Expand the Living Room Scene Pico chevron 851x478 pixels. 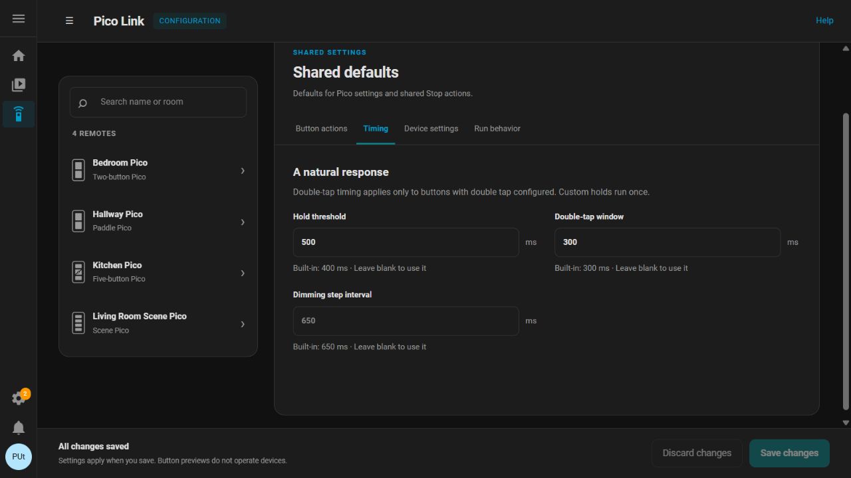243,324
